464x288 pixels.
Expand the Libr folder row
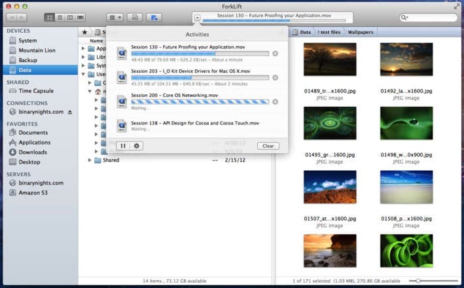[x=83, y=57]
